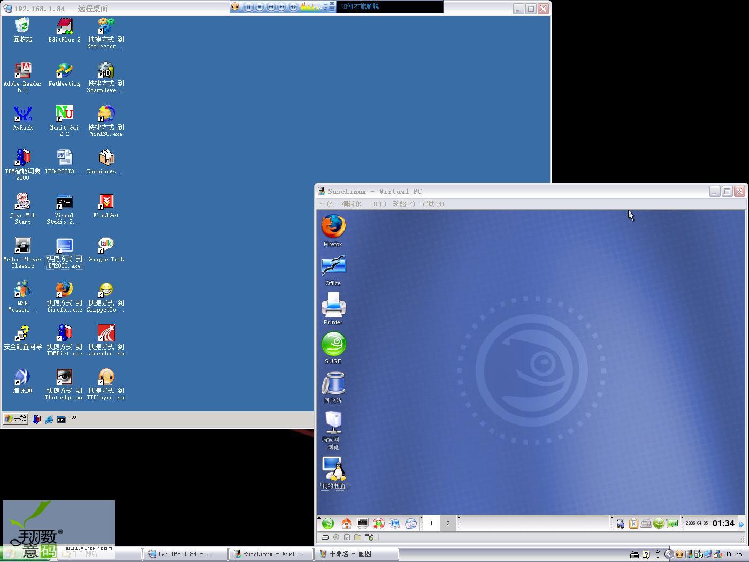
Task: Expand hidden system tray icons arrow
Action: [x=669, y=554]
